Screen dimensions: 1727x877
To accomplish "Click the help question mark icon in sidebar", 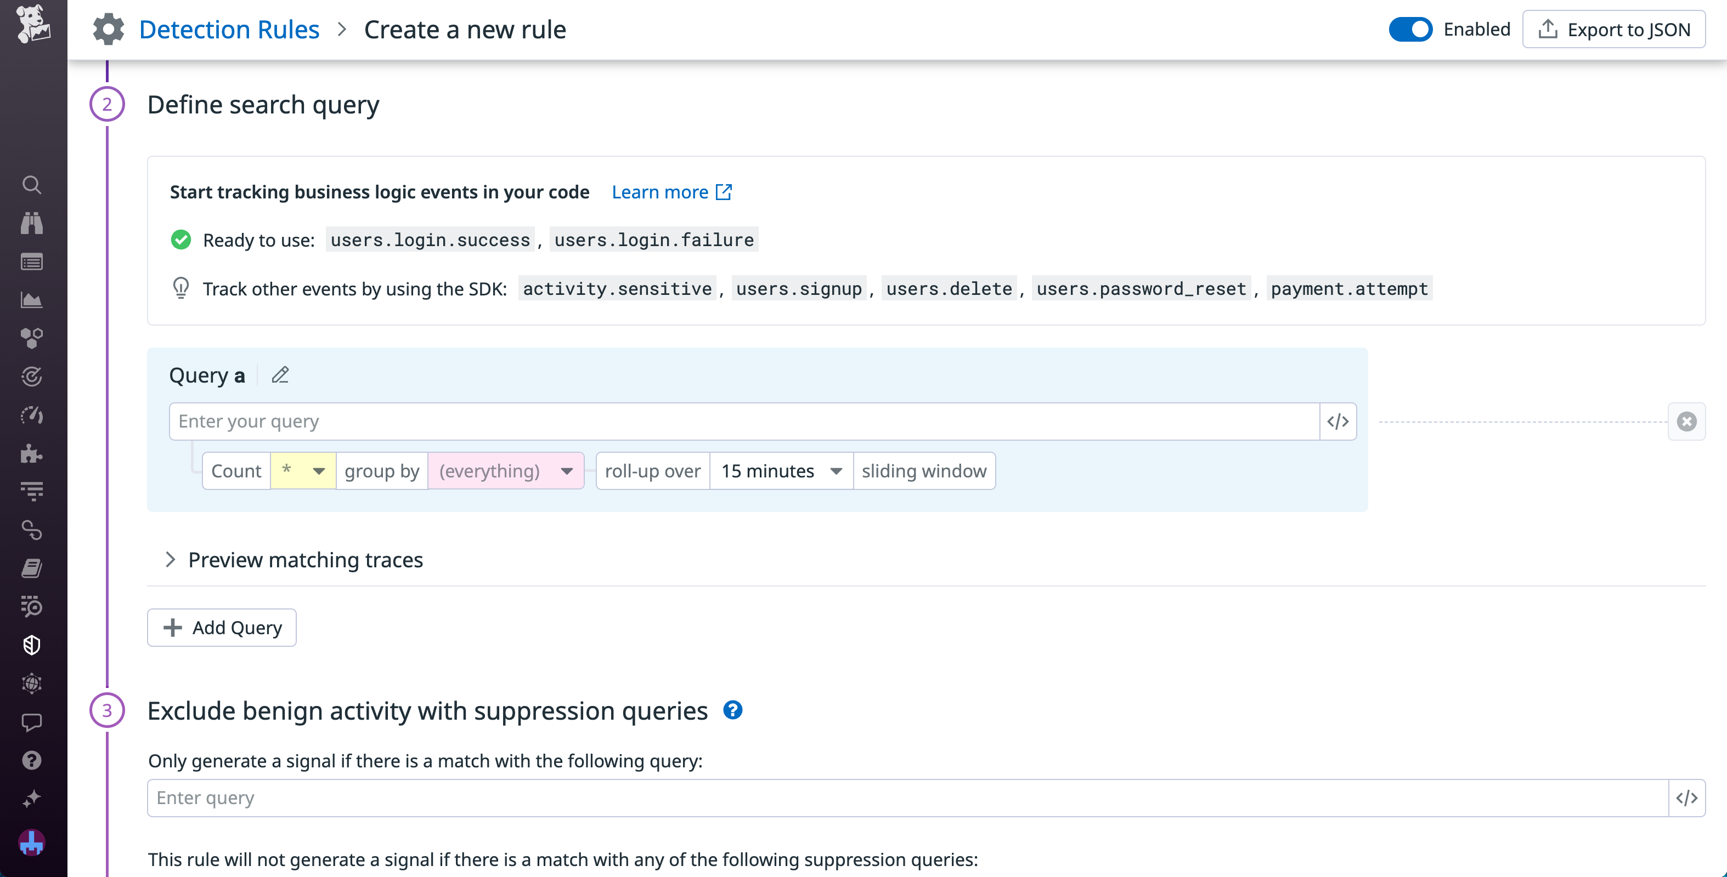I will (32, 760).
